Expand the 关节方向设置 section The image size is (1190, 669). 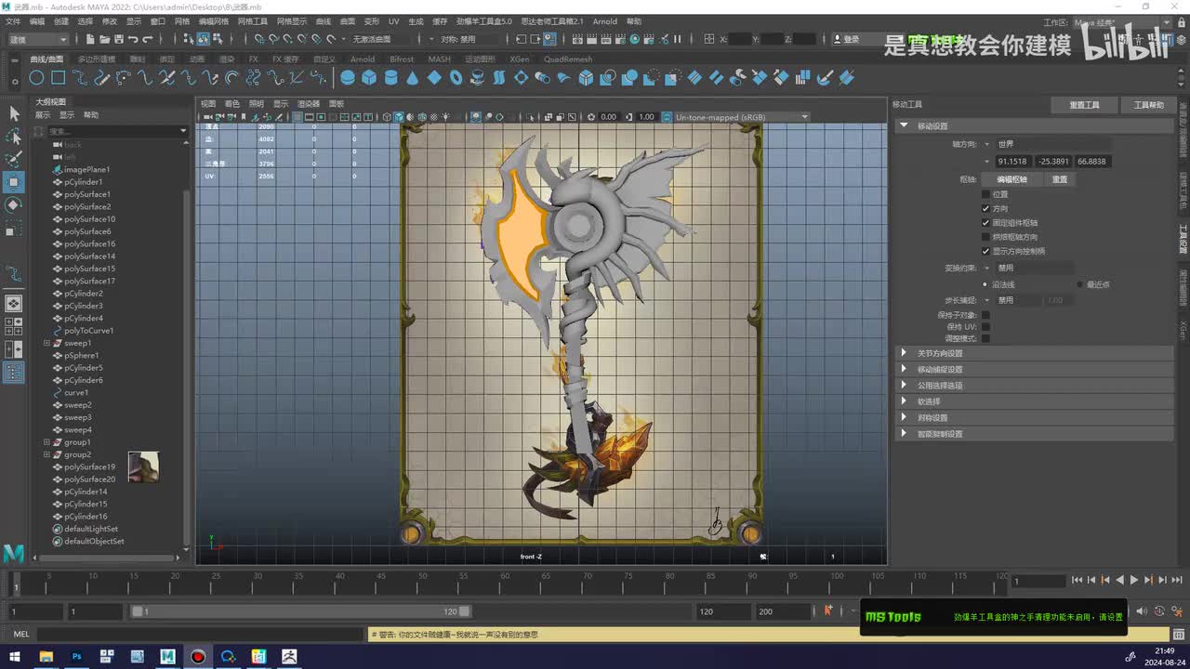(904, 353)
